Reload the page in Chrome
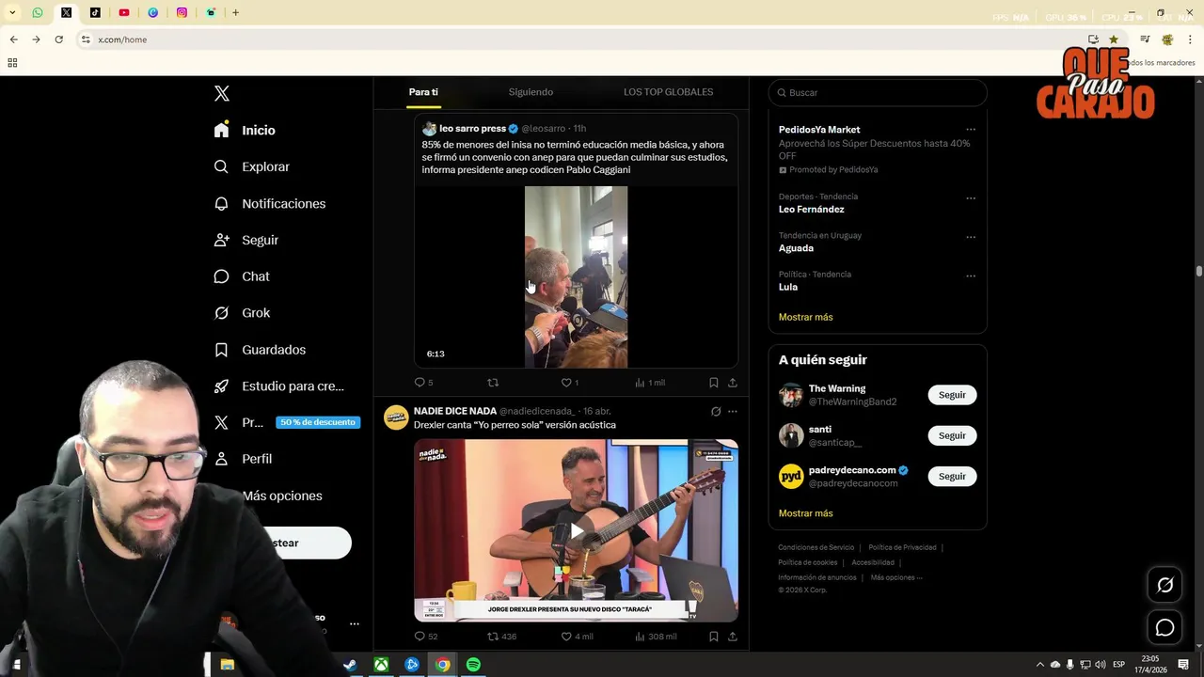Screen dimensions: 1204x677 coord(58,39)
